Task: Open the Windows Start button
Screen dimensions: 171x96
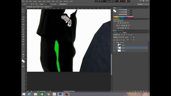Action: tap(24, 94)
